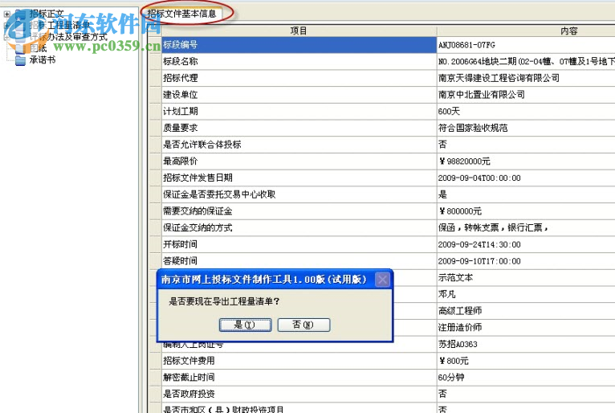Select the 招标文件费用 cell

click(299, 361)
